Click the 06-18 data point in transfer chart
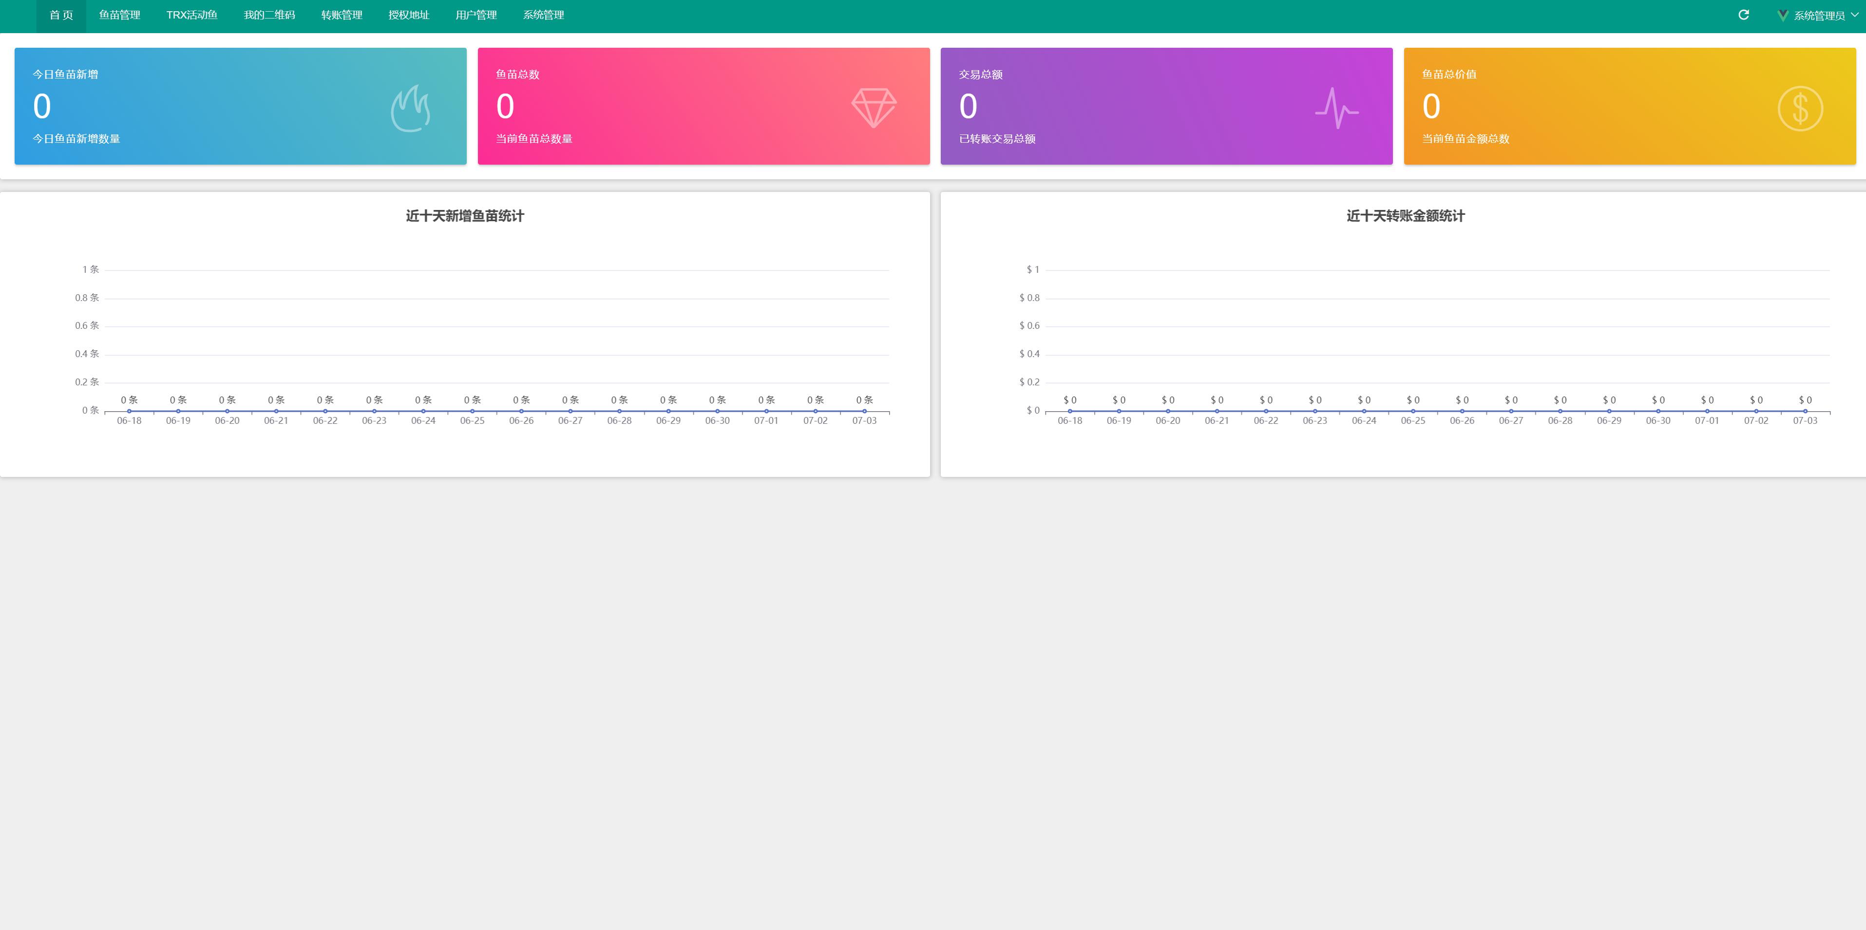 point(1070,411)
